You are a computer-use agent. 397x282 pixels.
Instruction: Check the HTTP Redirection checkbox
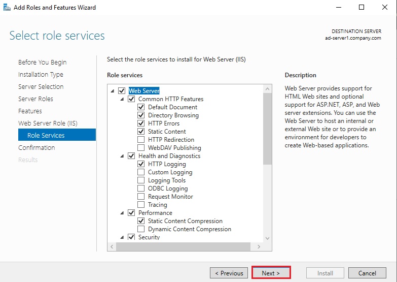[141, 140]
